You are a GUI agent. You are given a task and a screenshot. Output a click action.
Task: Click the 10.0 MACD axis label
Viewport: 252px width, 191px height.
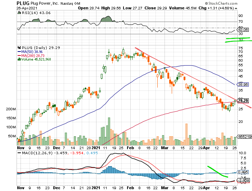coord(242,153)
